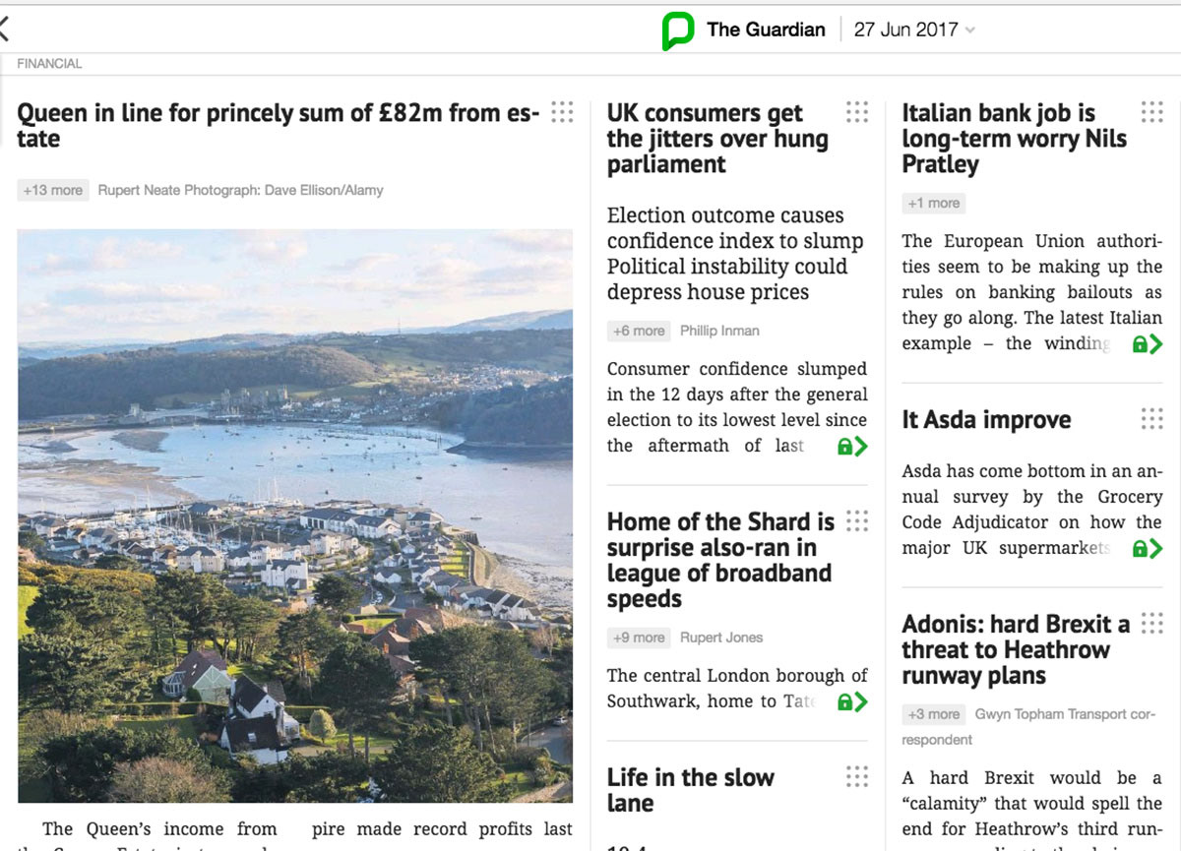The image size is (1181, 851).
Task: Open options grid for UK consumers article
Action: tap(857, 112)
